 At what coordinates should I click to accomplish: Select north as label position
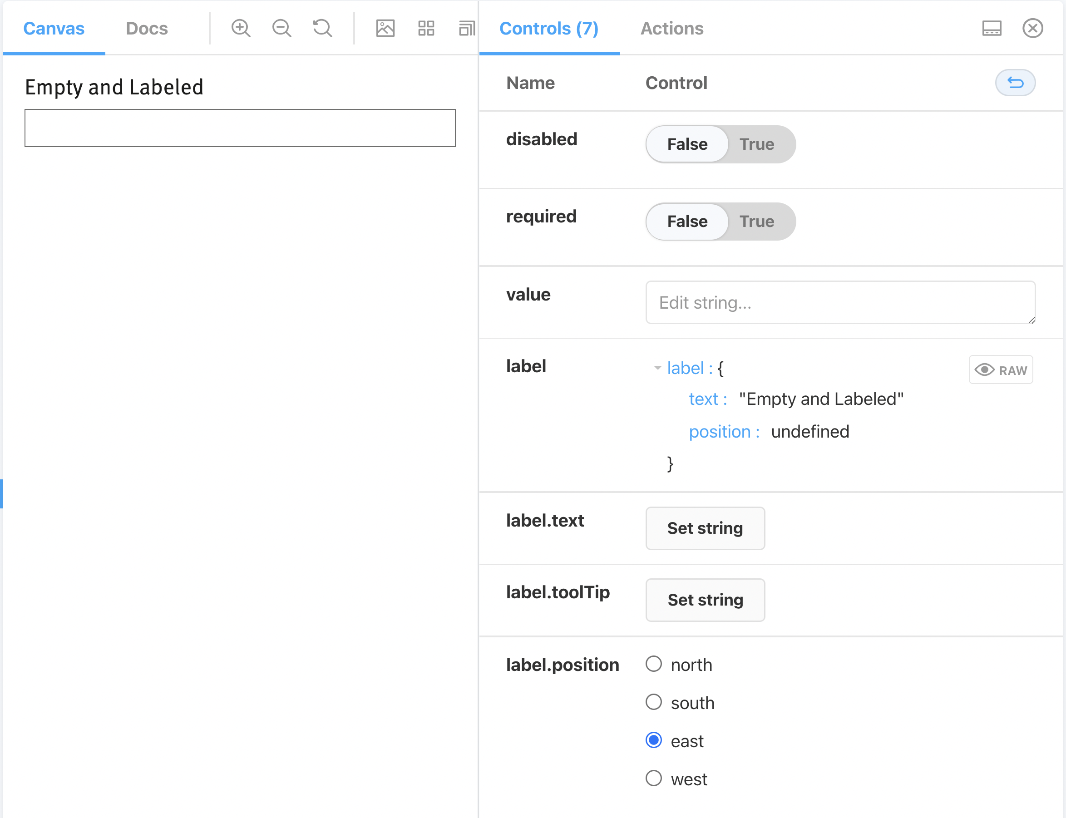coord(653,664)
